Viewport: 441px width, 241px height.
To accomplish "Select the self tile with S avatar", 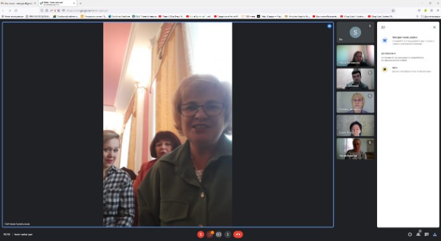I will click(x=355, y=32).
